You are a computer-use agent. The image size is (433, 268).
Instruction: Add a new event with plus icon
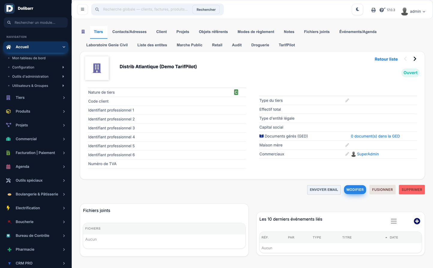click(x=417, y=221)
